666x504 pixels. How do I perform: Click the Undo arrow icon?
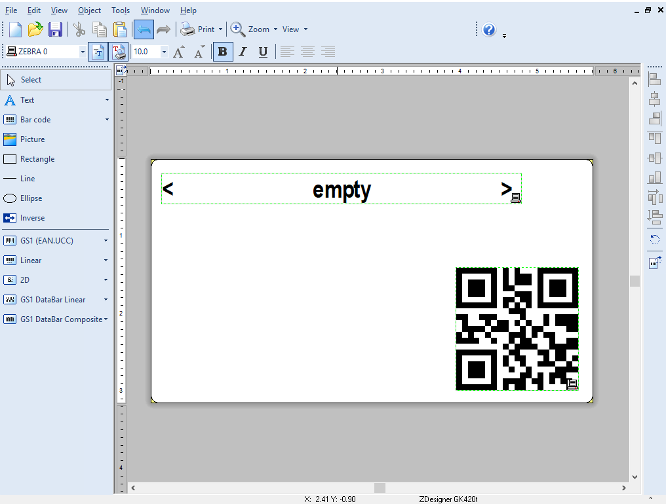click(144, 29)
